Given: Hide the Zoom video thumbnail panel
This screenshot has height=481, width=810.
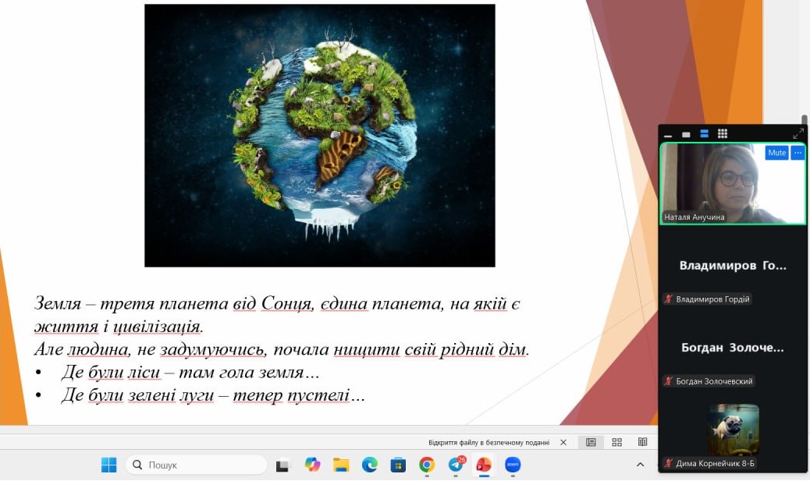Looking at the screenshot, I should [x=668, y=135].
